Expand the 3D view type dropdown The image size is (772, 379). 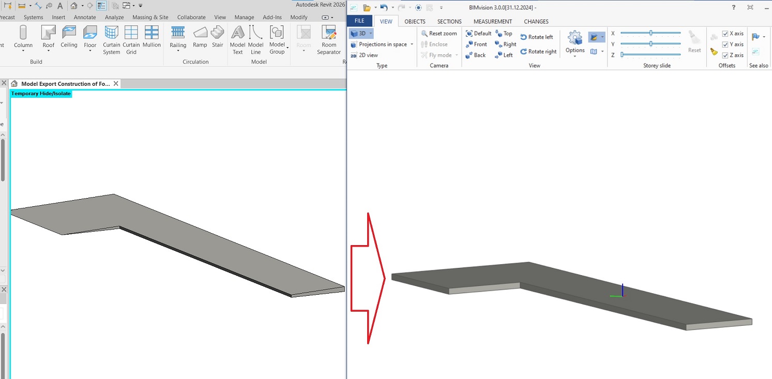[x=370, y=33]
